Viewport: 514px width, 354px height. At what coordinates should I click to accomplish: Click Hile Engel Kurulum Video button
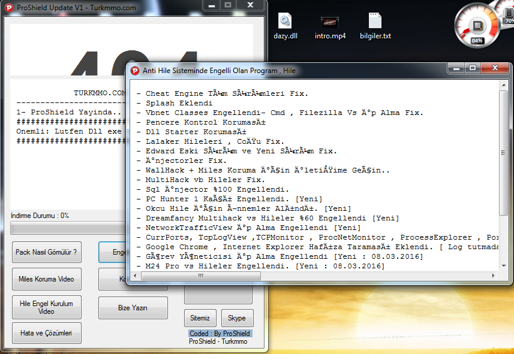click(x=47, y=307)
